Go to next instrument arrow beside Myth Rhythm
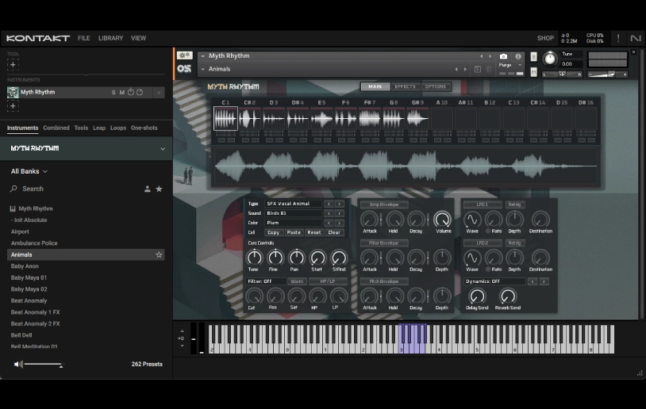The image size is (646, 409). (490, 56)
